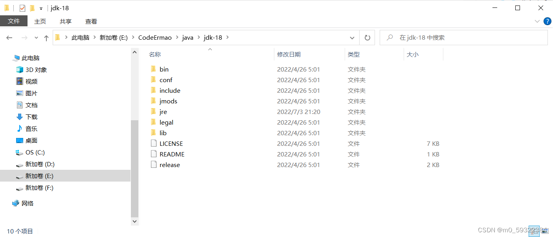This screenshot has width=553, height=237.
Task: Open Help with the question mark icon
Action: click(x=547, y=21)
